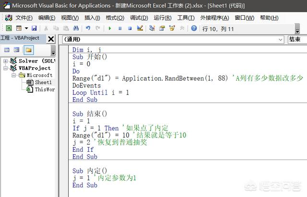The height and width of the screenshot is (197, 307).
Task: Open the 文件(F) menu
Action: click(x=24, y=18)
